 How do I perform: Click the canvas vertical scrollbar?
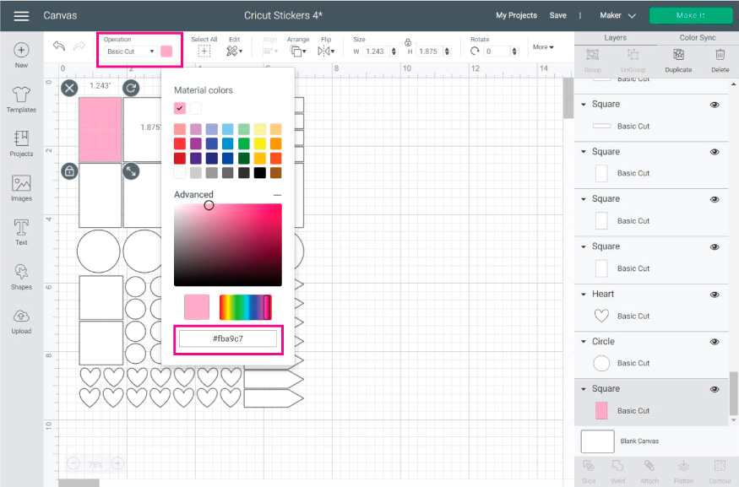pos(568,98)
